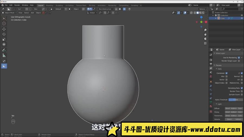The image size is (244, 137).
Task: Open the File menu
Action: pos(6,5)
